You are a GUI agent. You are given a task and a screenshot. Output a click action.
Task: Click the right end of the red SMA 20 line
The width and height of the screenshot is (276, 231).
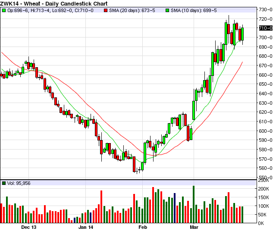(242, 62)
